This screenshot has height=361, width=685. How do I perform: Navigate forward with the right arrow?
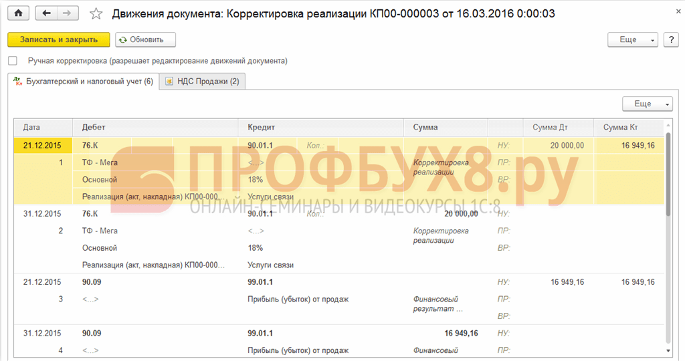coord(68,13)
